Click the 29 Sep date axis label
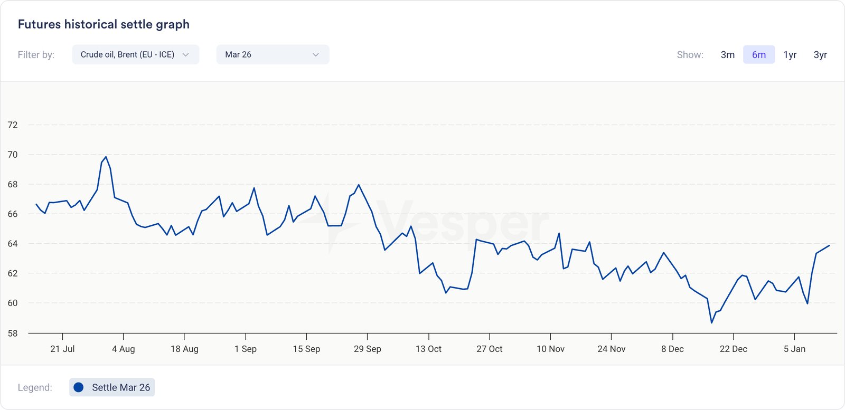 point(367,349)
